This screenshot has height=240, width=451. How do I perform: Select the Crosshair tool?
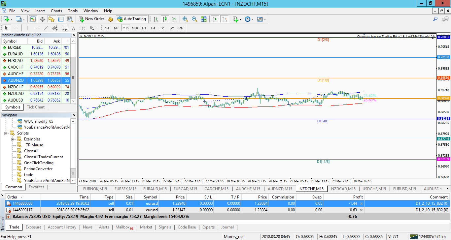16,28
